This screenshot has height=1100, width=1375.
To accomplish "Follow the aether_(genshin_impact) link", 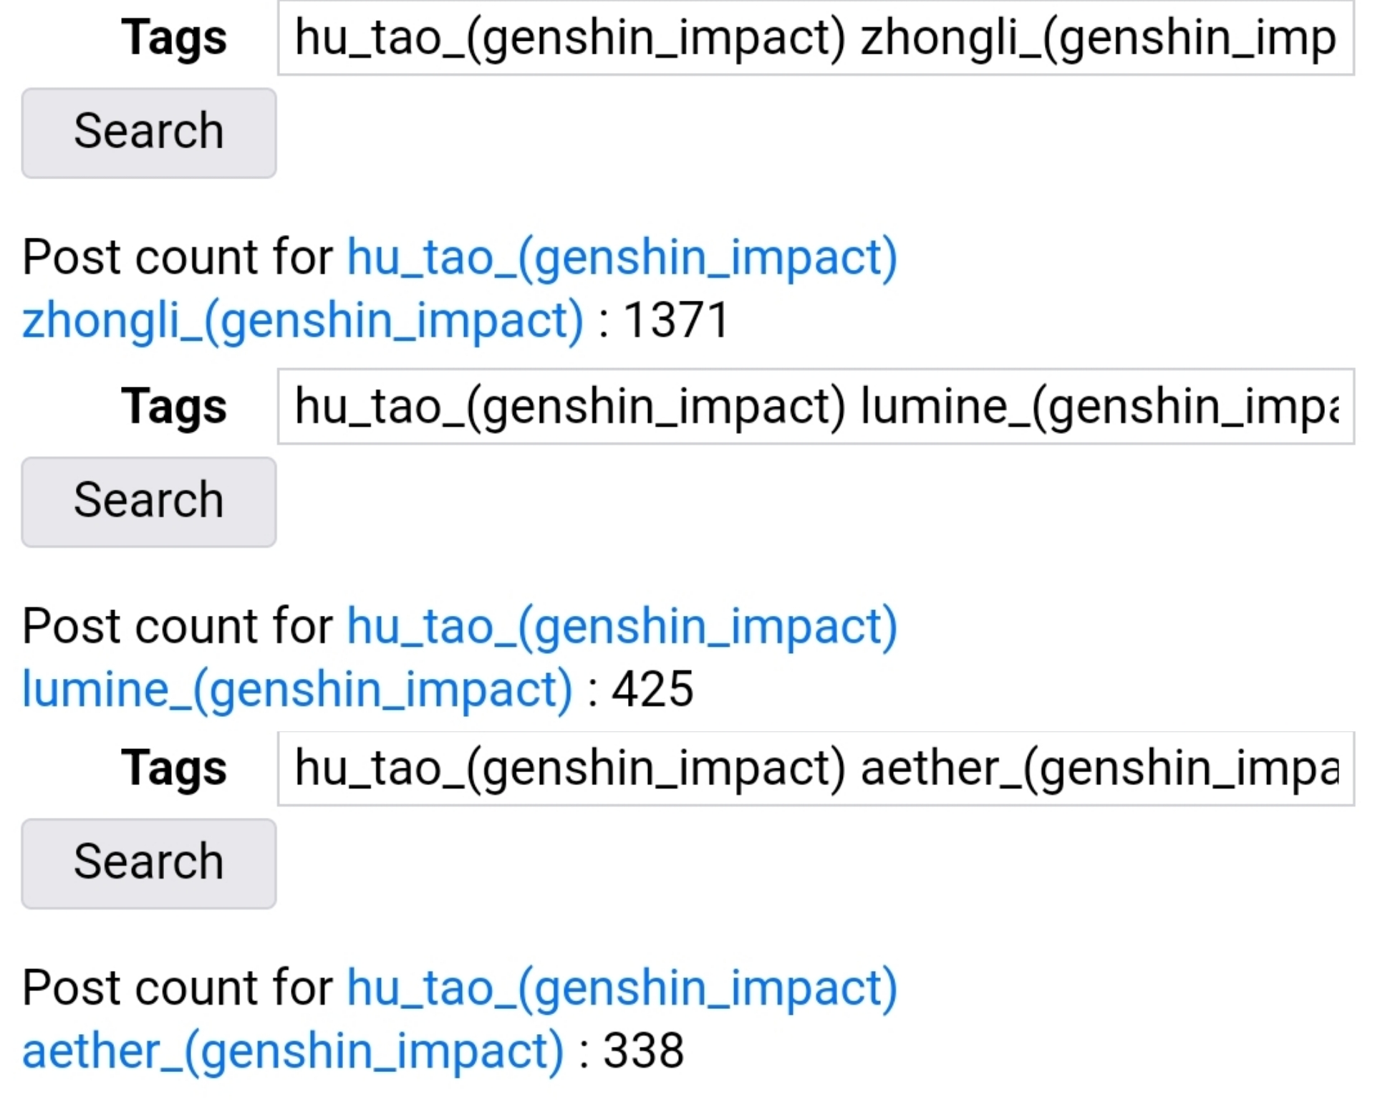I will pyautogui.click(x=293, y=1051).
